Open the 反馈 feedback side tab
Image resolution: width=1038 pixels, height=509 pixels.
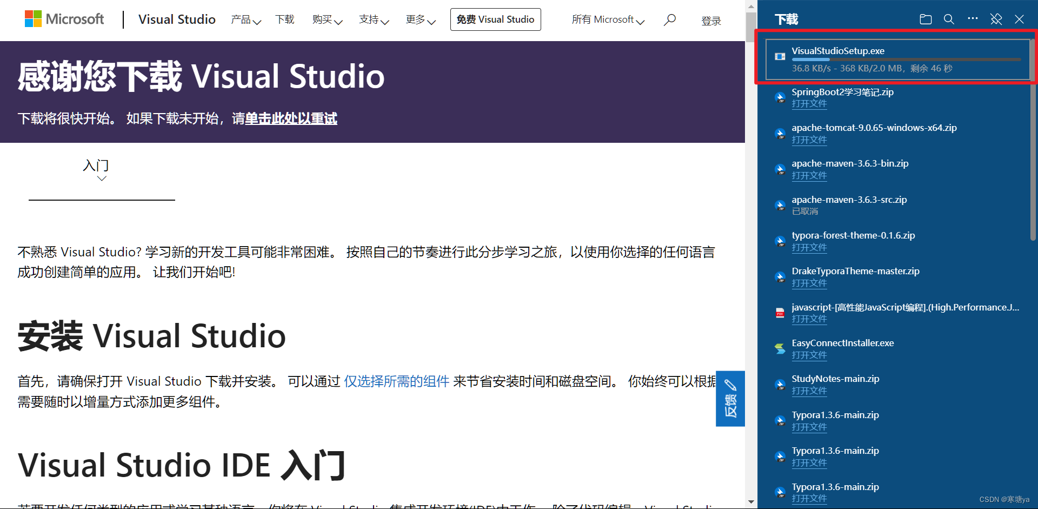[x=730, y=399]
